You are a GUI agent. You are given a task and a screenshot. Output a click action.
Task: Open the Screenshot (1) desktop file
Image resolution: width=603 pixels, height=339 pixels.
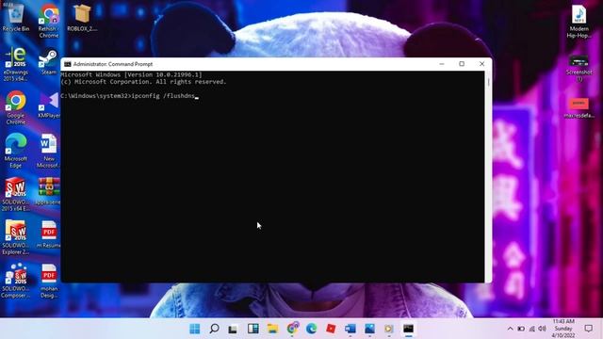[x=579, y=69]
